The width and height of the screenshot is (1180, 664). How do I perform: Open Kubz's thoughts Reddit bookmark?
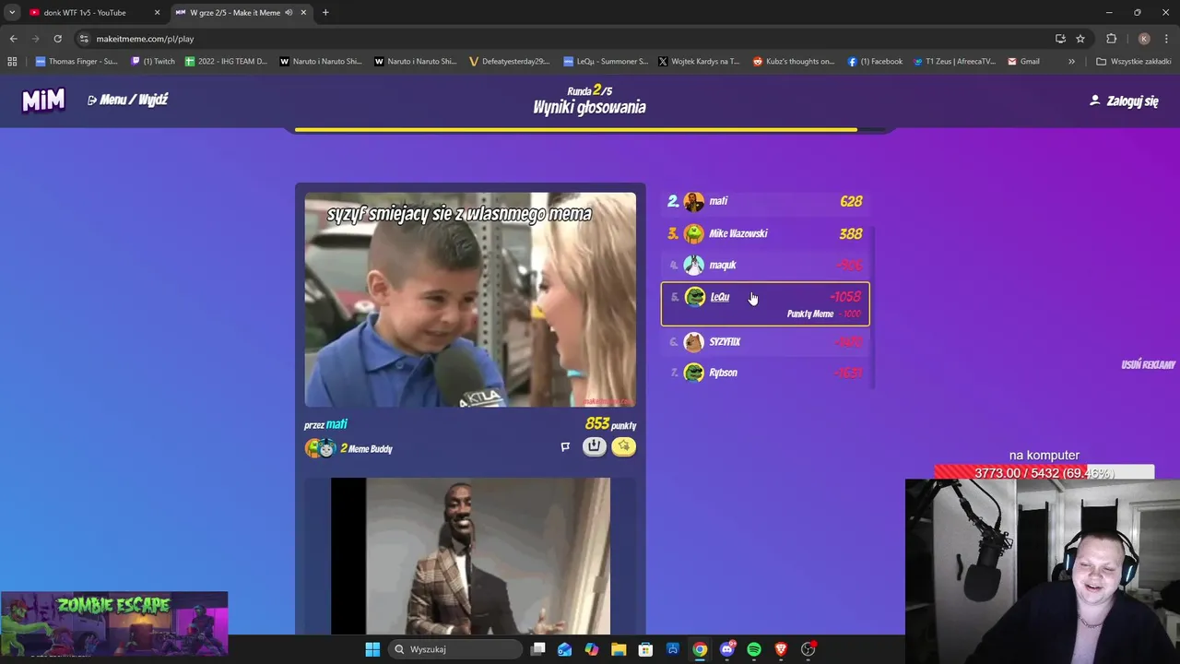[x=794, y=62]
